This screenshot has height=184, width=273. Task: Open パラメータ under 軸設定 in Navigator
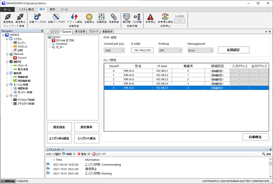[x=20, y=65]
